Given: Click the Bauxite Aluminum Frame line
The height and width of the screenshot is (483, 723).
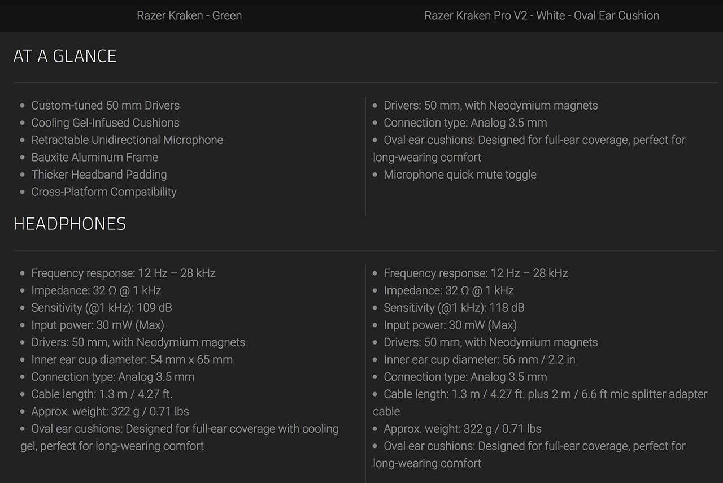Looking at the screenshot, I should (94, 158).
